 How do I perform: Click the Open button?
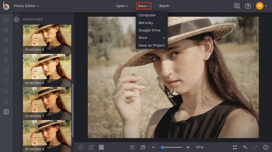[122, 6]
